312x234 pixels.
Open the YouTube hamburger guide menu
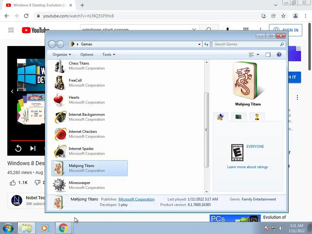pyautogui.click(x=11, y=30)
